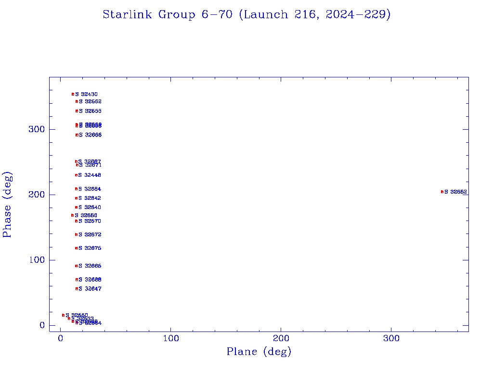Click the S 32672 satellite label

[90, 234]
